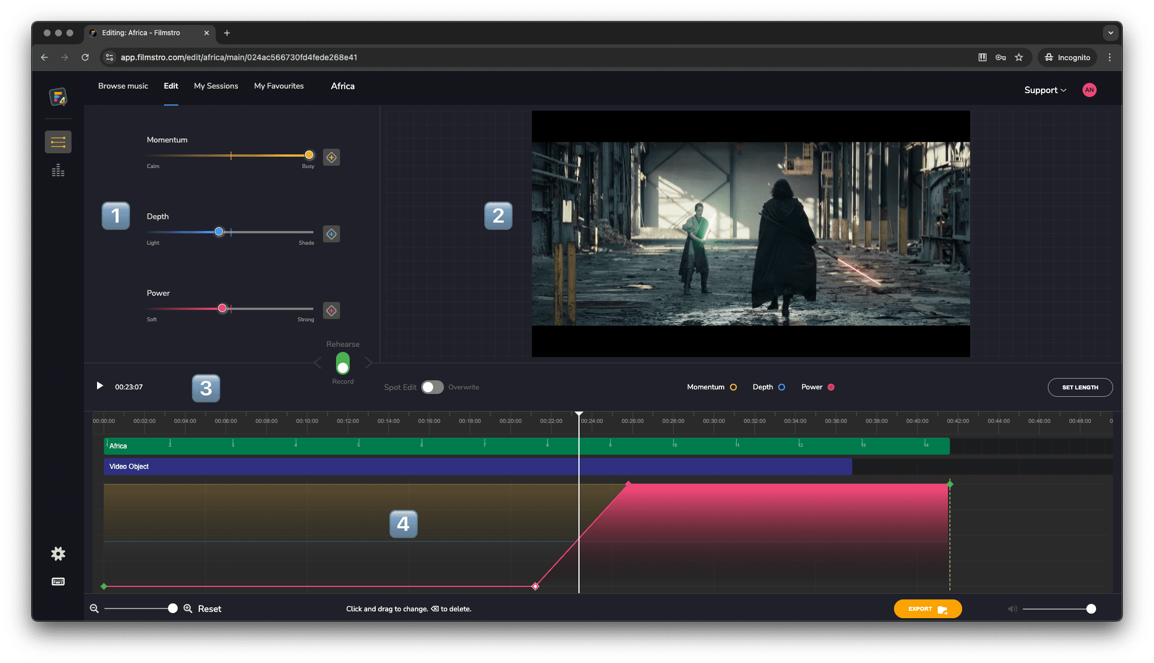
Task: Open settings gear in sidebar
Action: click(x=58, y=553)
